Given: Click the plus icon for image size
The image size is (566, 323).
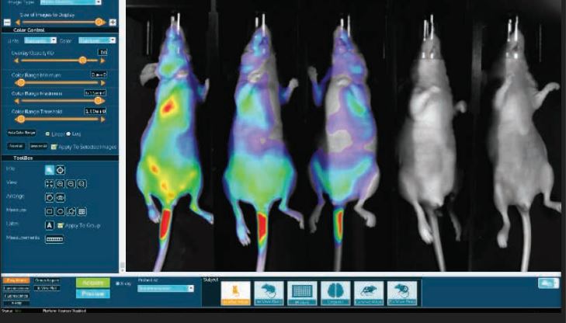Looking at the screenshot, I should [x=113, y=22].
